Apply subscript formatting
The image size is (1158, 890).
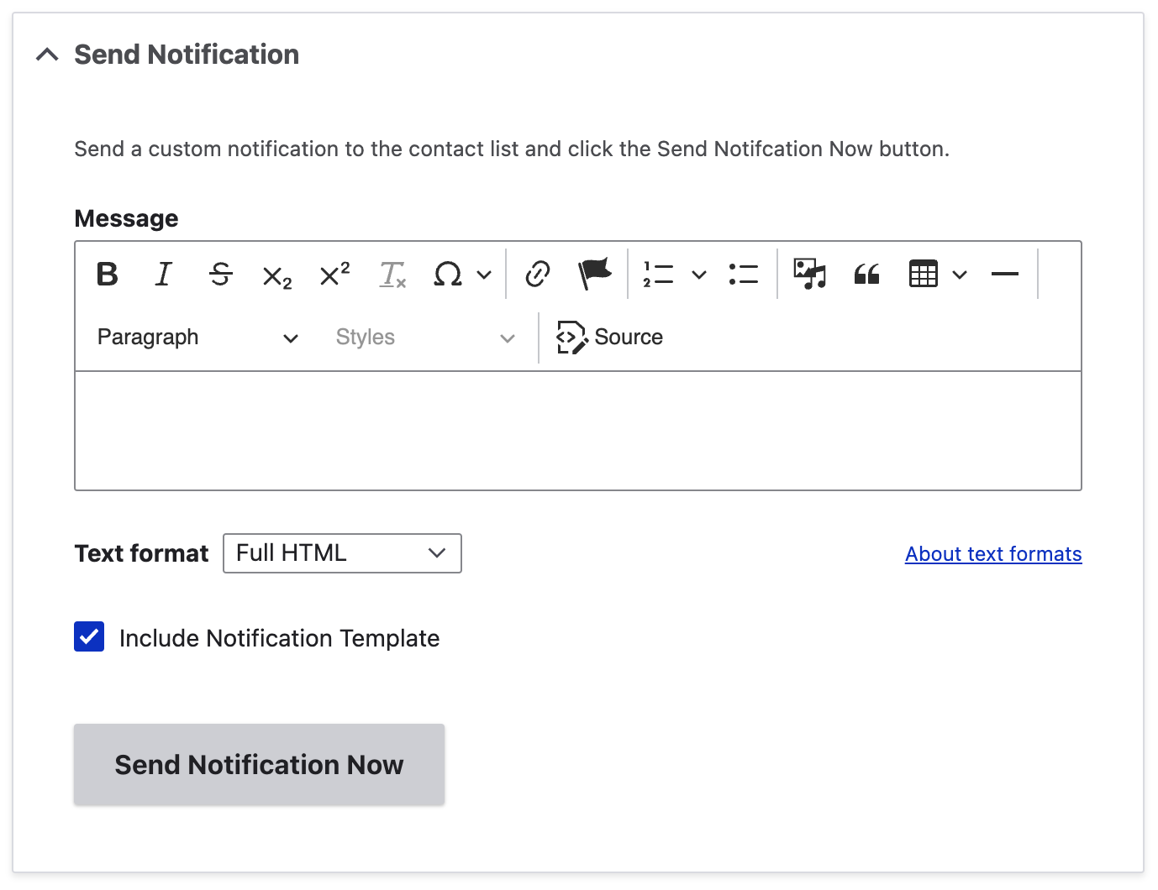click(x=277, y=276)
